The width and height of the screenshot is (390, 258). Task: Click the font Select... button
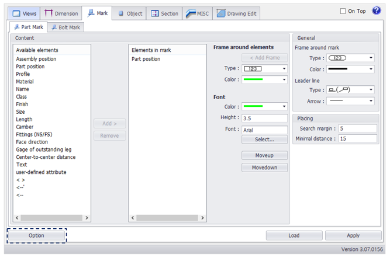pos(264,140)
